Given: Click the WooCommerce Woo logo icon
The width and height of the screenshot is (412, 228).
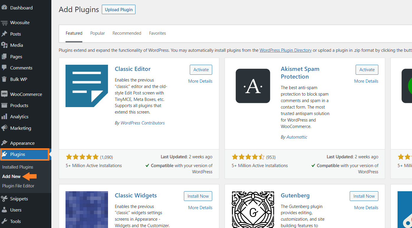Looking at the screenshot, I should (x=4, y=94).
